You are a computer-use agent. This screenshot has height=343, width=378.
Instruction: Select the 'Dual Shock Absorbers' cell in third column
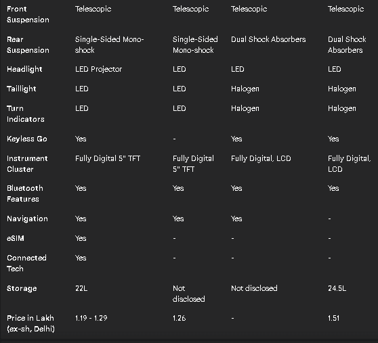coord(268,39)
